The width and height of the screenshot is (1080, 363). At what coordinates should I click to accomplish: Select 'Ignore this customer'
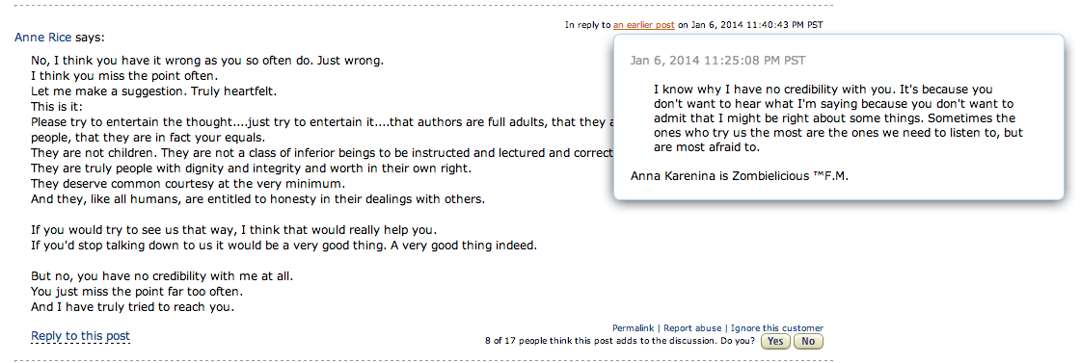(x=777, y=328)
